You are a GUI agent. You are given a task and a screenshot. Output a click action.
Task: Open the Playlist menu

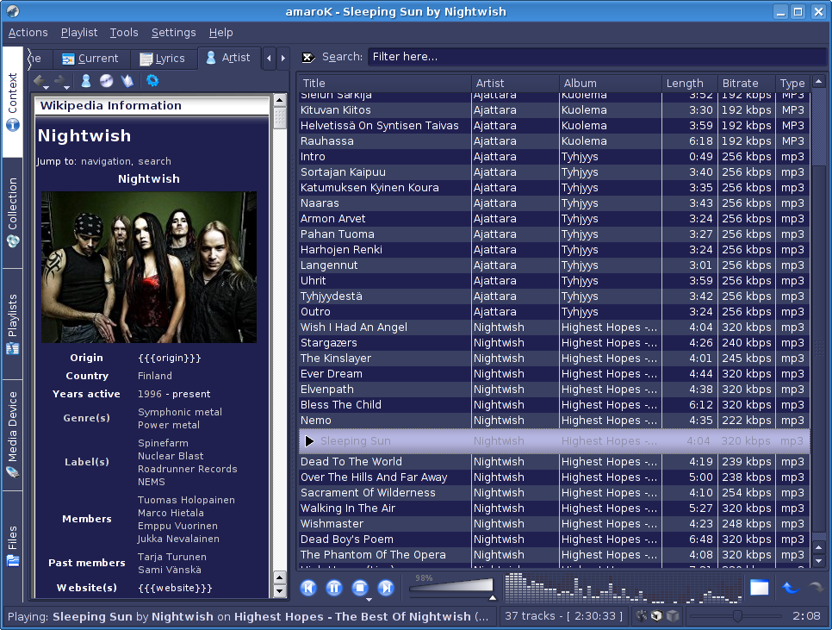point(79,33)
